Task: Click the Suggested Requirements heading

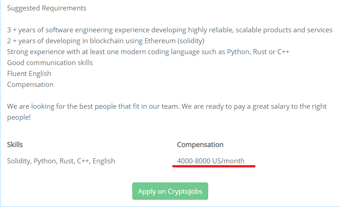Action: tap(47, 8)
